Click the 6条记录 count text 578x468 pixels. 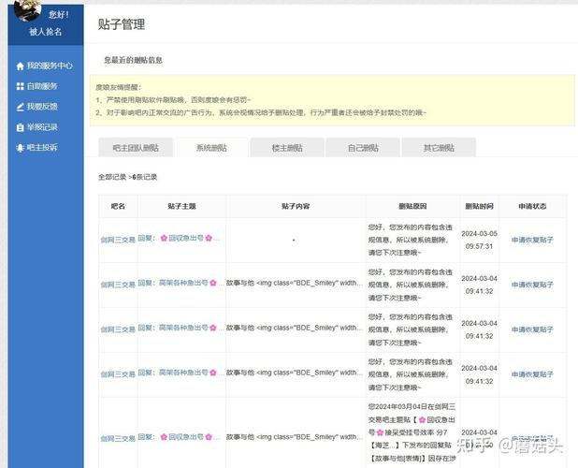[x=145, y=177]
